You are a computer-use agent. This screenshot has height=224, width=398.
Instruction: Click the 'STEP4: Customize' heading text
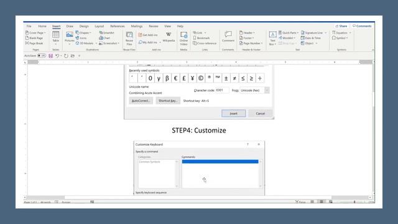(x=199, y=130)
